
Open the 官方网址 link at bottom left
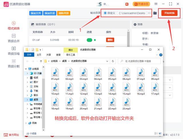[11, 135]
